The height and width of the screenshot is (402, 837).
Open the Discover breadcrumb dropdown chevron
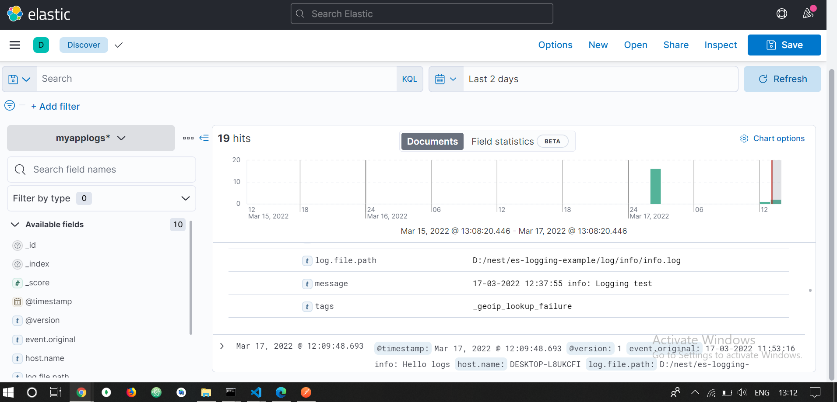click(x=119, y=45)
